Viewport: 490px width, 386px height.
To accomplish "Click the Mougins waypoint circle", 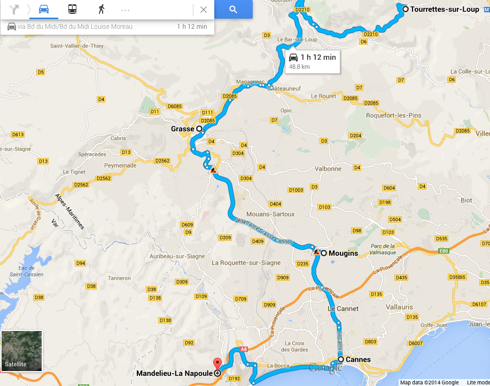I will click(x=324, y=253).
